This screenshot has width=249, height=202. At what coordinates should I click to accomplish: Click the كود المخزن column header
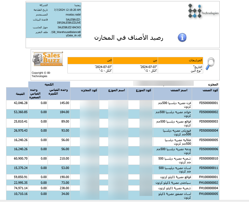89,90
